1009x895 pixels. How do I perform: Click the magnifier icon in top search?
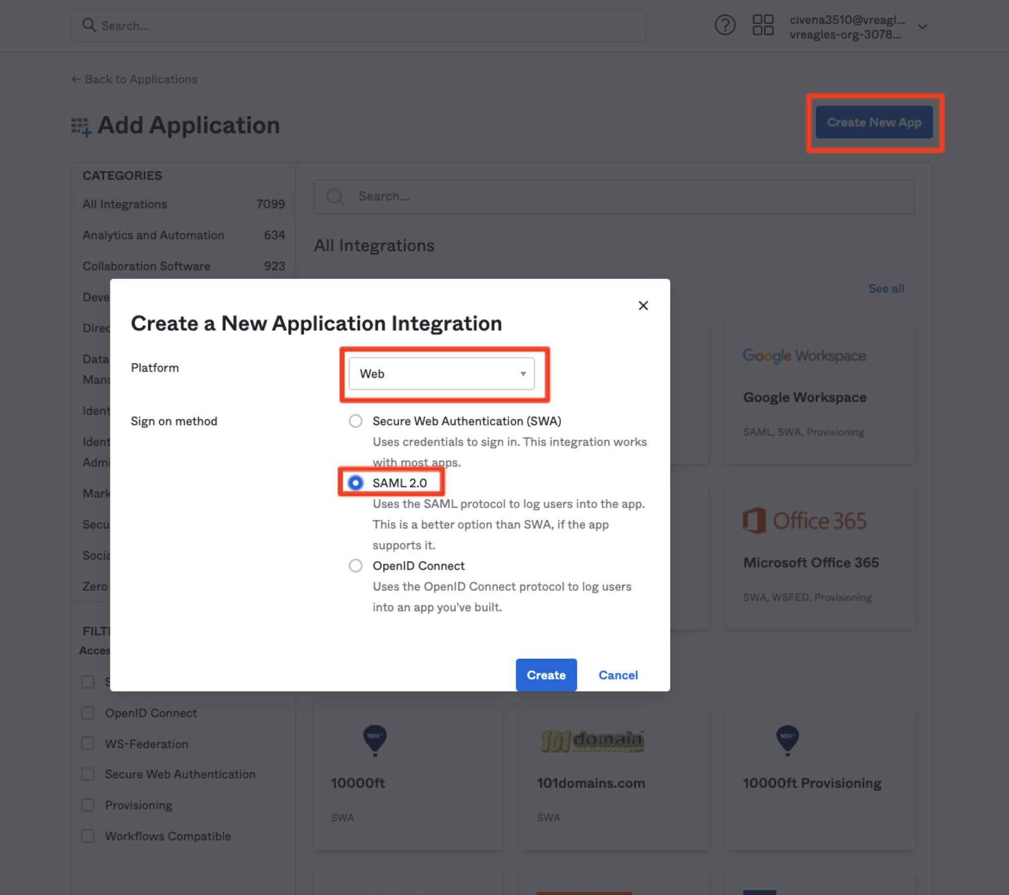tap(89, 25)
